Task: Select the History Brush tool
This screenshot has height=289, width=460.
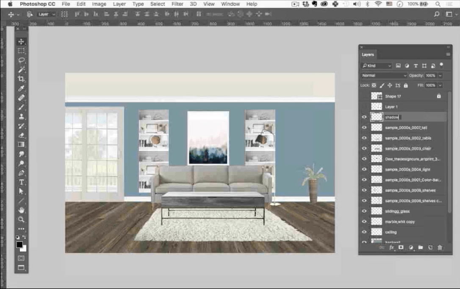Action: tap(21, 126)
